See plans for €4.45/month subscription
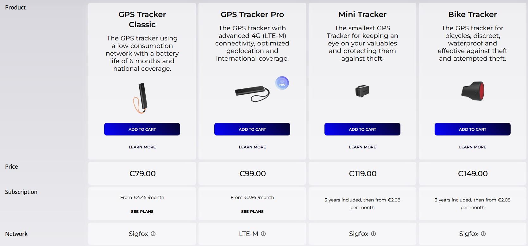Screen dimensions: 528x246 point(142,212)
